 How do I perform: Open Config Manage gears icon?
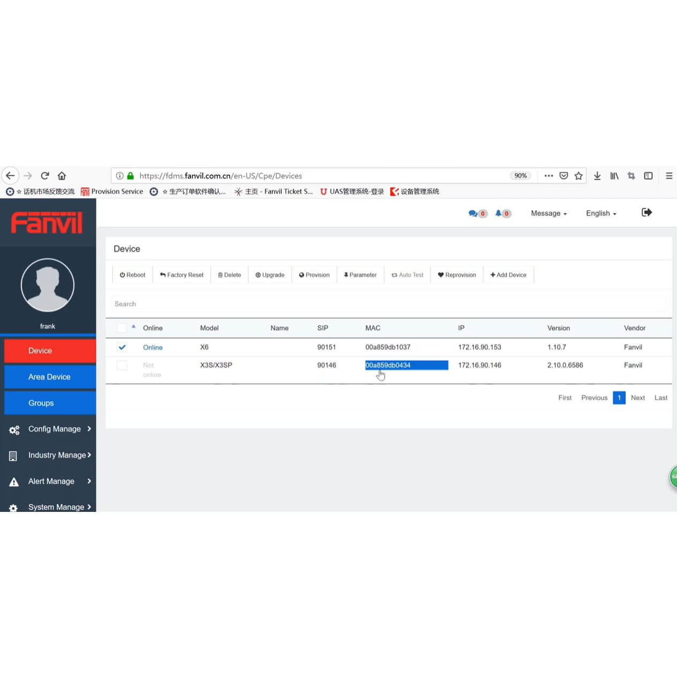(14, 429)
